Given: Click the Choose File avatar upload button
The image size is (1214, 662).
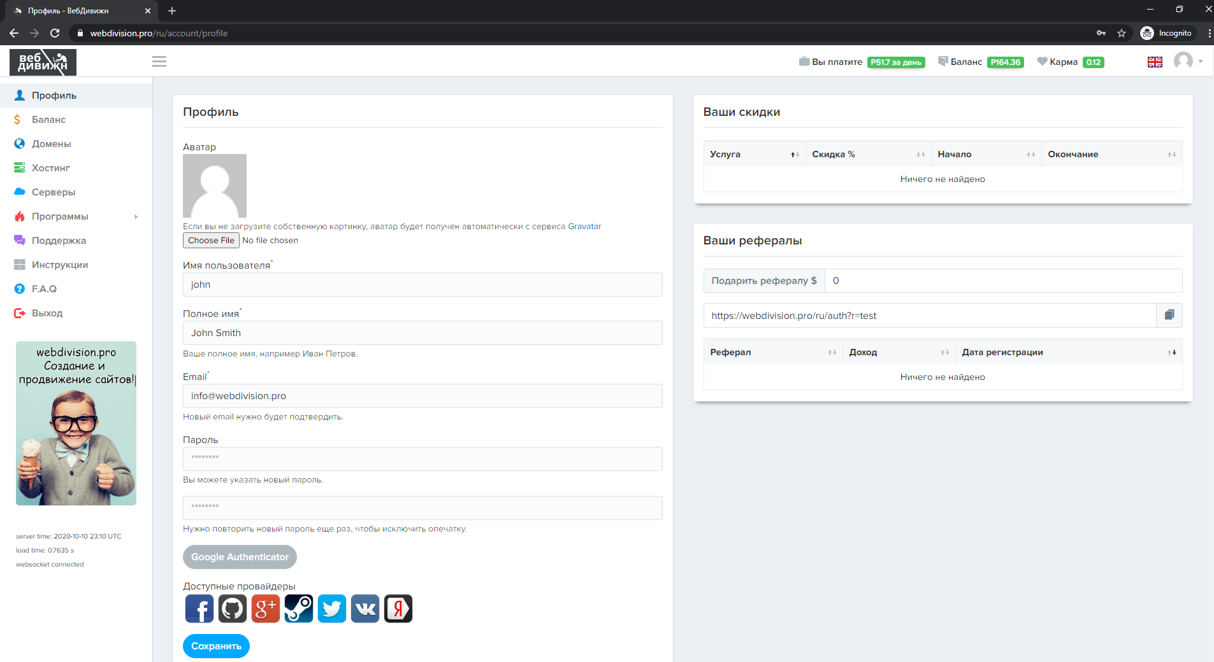Looking at the screenshot, I should tap(211, 240).
